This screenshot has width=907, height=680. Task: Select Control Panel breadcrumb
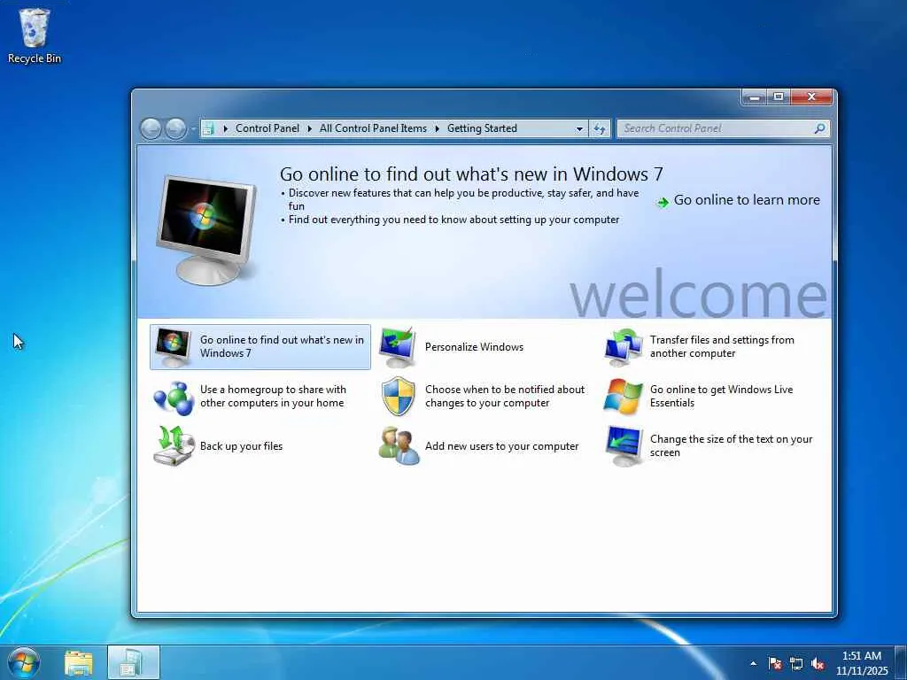pyautogui.click(x=267, y=128)
